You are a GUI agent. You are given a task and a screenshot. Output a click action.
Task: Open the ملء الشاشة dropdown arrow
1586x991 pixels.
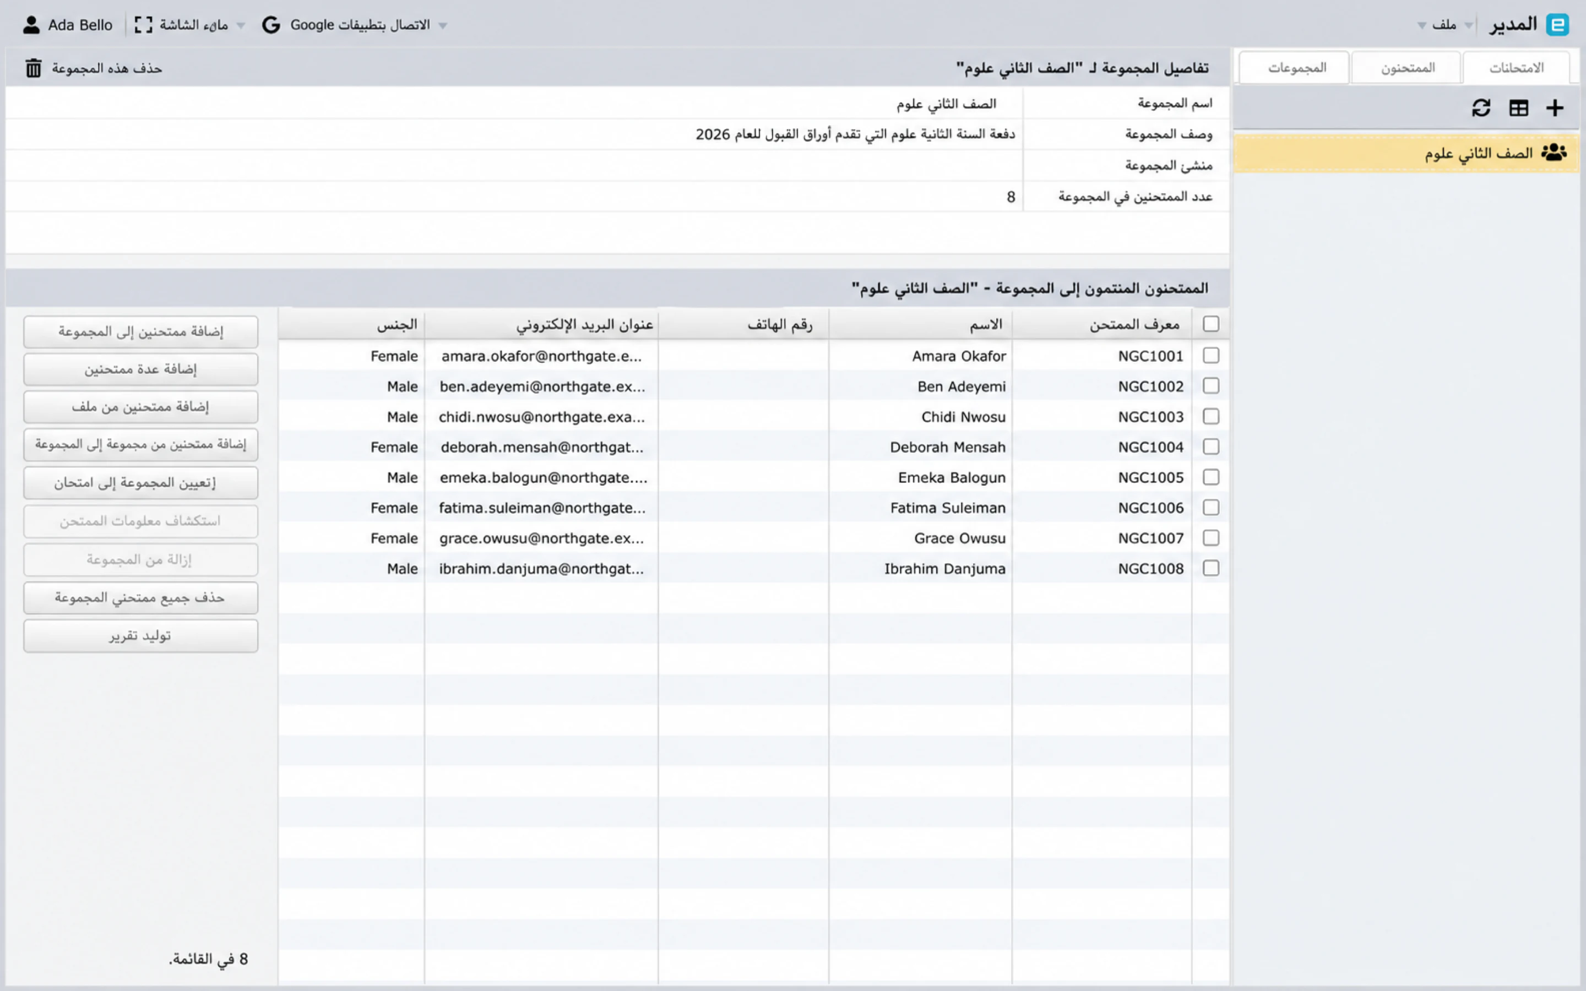pyautogui.click(x=241, y=25)
